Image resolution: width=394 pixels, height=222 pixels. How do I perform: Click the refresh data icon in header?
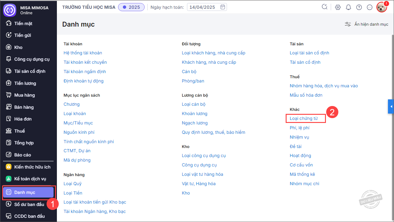[x=325, y=7]
